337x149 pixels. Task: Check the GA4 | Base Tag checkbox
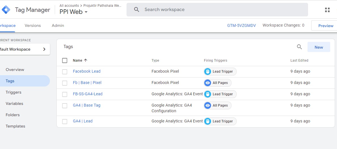click(x=65, y=106)
